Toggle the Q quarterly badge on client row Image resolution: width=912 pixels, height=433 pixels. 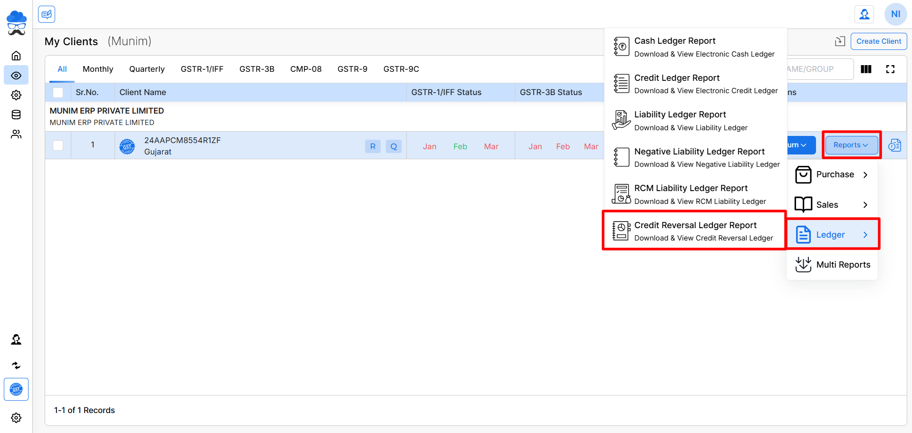pos(394,146)
